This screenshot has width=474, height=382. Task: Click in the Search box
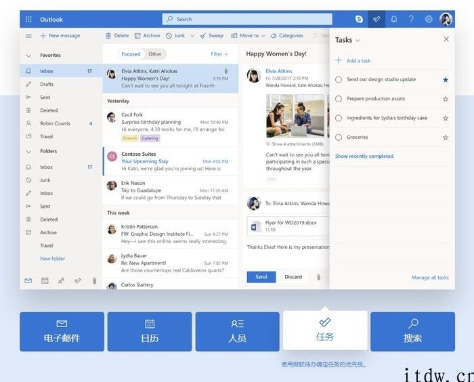click(x=247, y=19)
